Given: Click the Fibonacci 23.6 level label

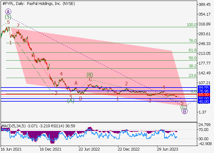Looking at the screenshot, I should (193, 75).
